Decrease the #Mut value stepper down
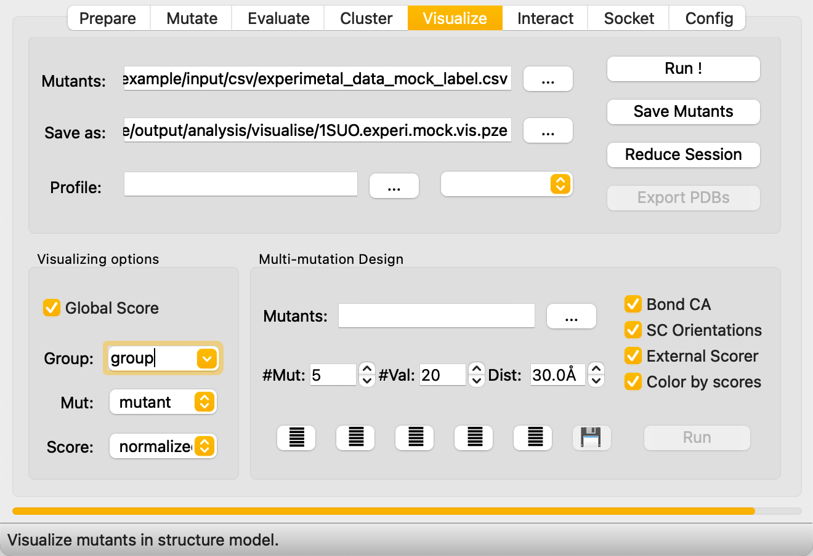 pyautogui.click(x=366, y=381)
